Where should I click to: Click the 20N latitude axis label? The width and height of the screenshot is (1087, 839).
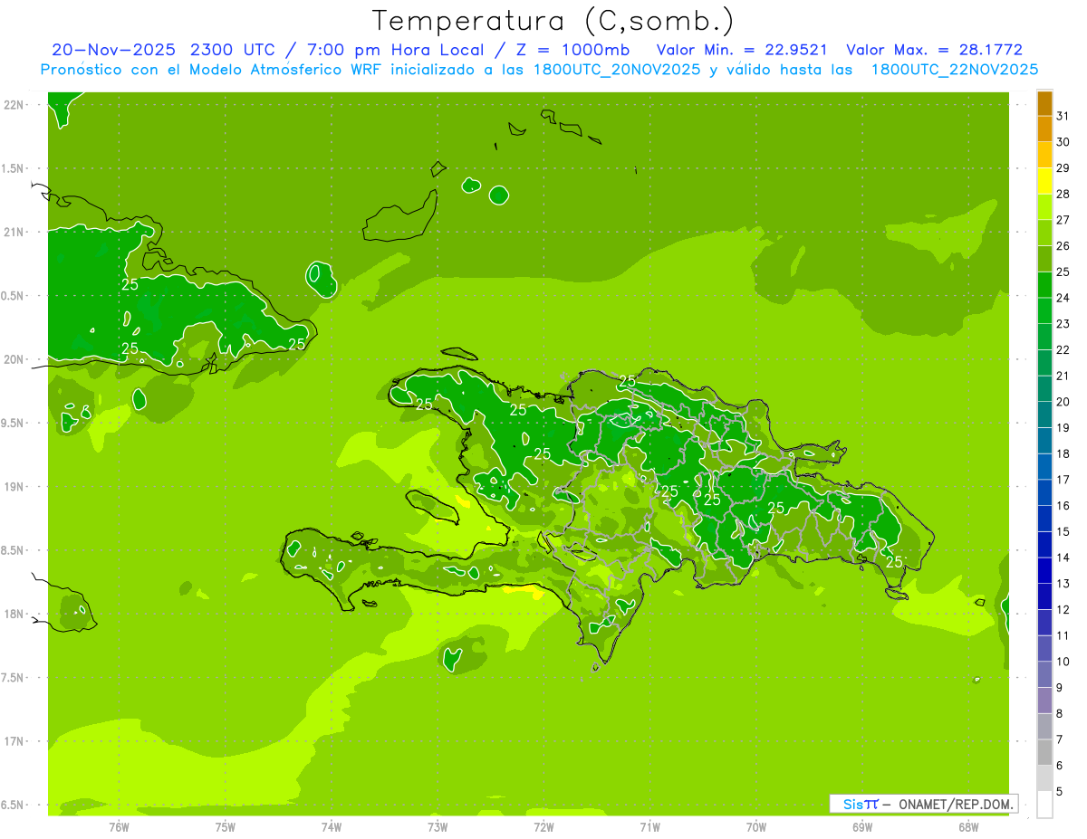14,359
